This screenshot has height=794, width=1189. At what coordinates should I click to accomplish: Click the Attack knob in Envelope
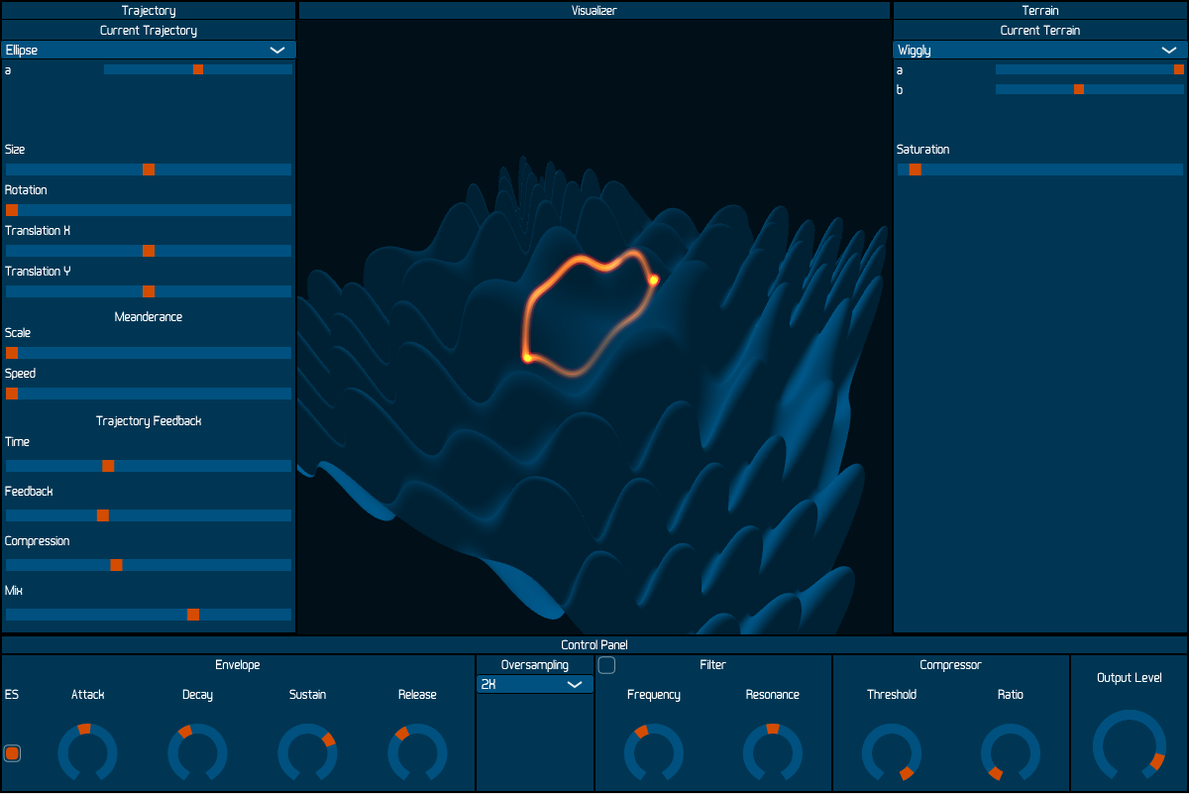point(88,753)
